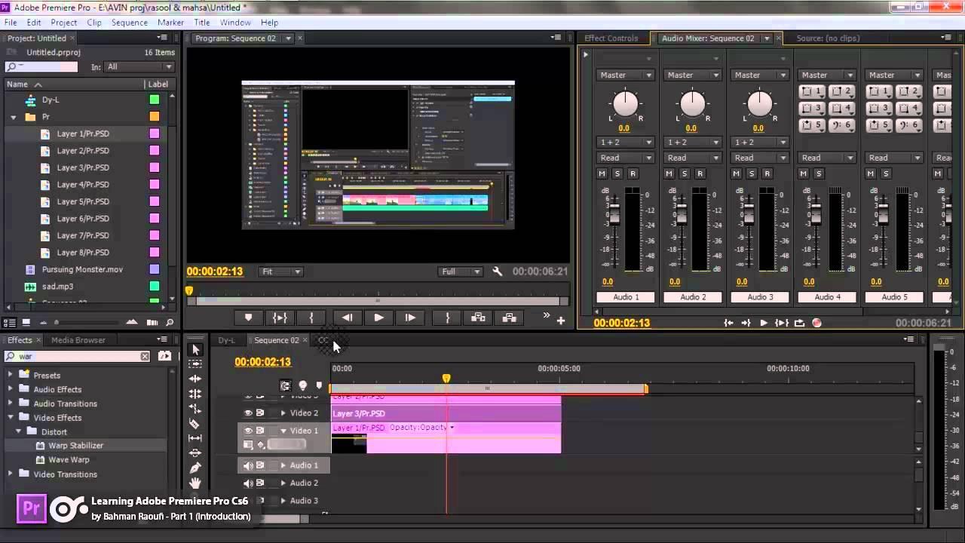Collapse the Pr bin in Project panel
The height and width of the screenshot is (543, 965).
click(14, 117)
